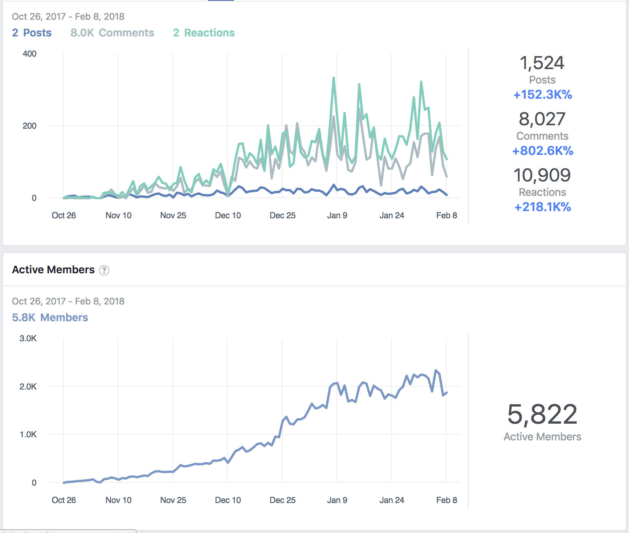The image size is (629, 533).
Task: Click the 1,524 Posts total figure
Action: 542,63
